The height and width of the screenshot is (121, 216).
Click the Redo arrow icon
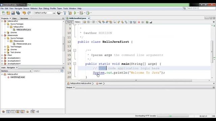click(29, 13)
